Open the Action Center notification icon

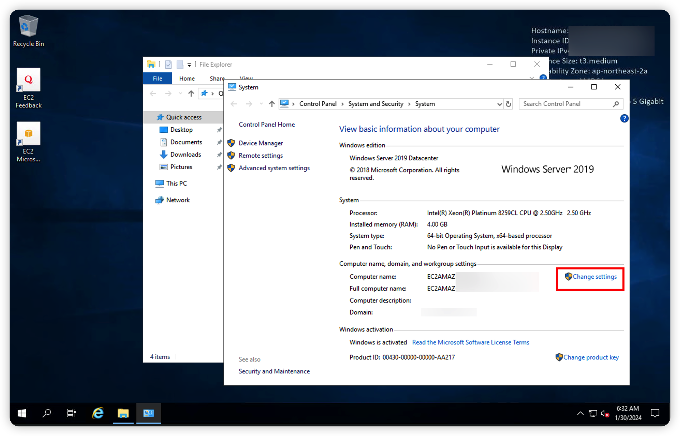pos(655,413)
